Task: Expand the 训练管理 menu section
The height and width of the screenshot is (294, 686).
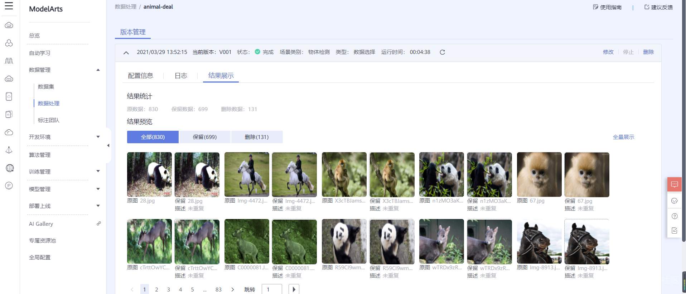Action: (98, 171)
